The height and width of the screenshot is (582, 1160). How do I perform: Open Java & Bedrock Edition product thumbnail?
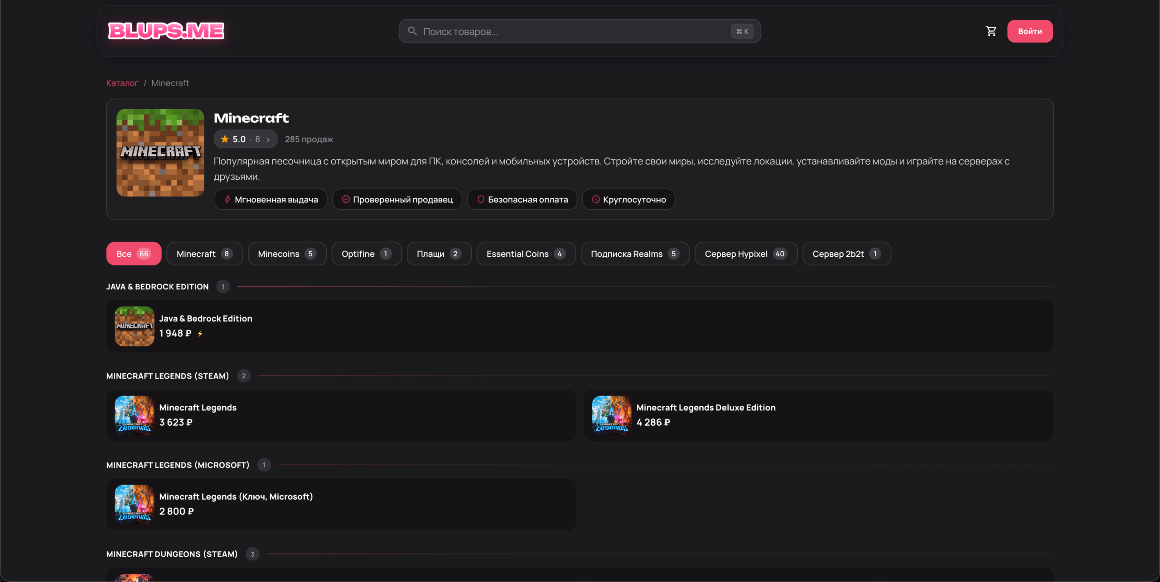click(135, 326)
